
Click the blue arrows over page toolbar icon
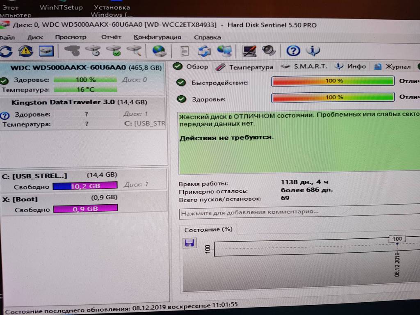(x=204, y=51)
